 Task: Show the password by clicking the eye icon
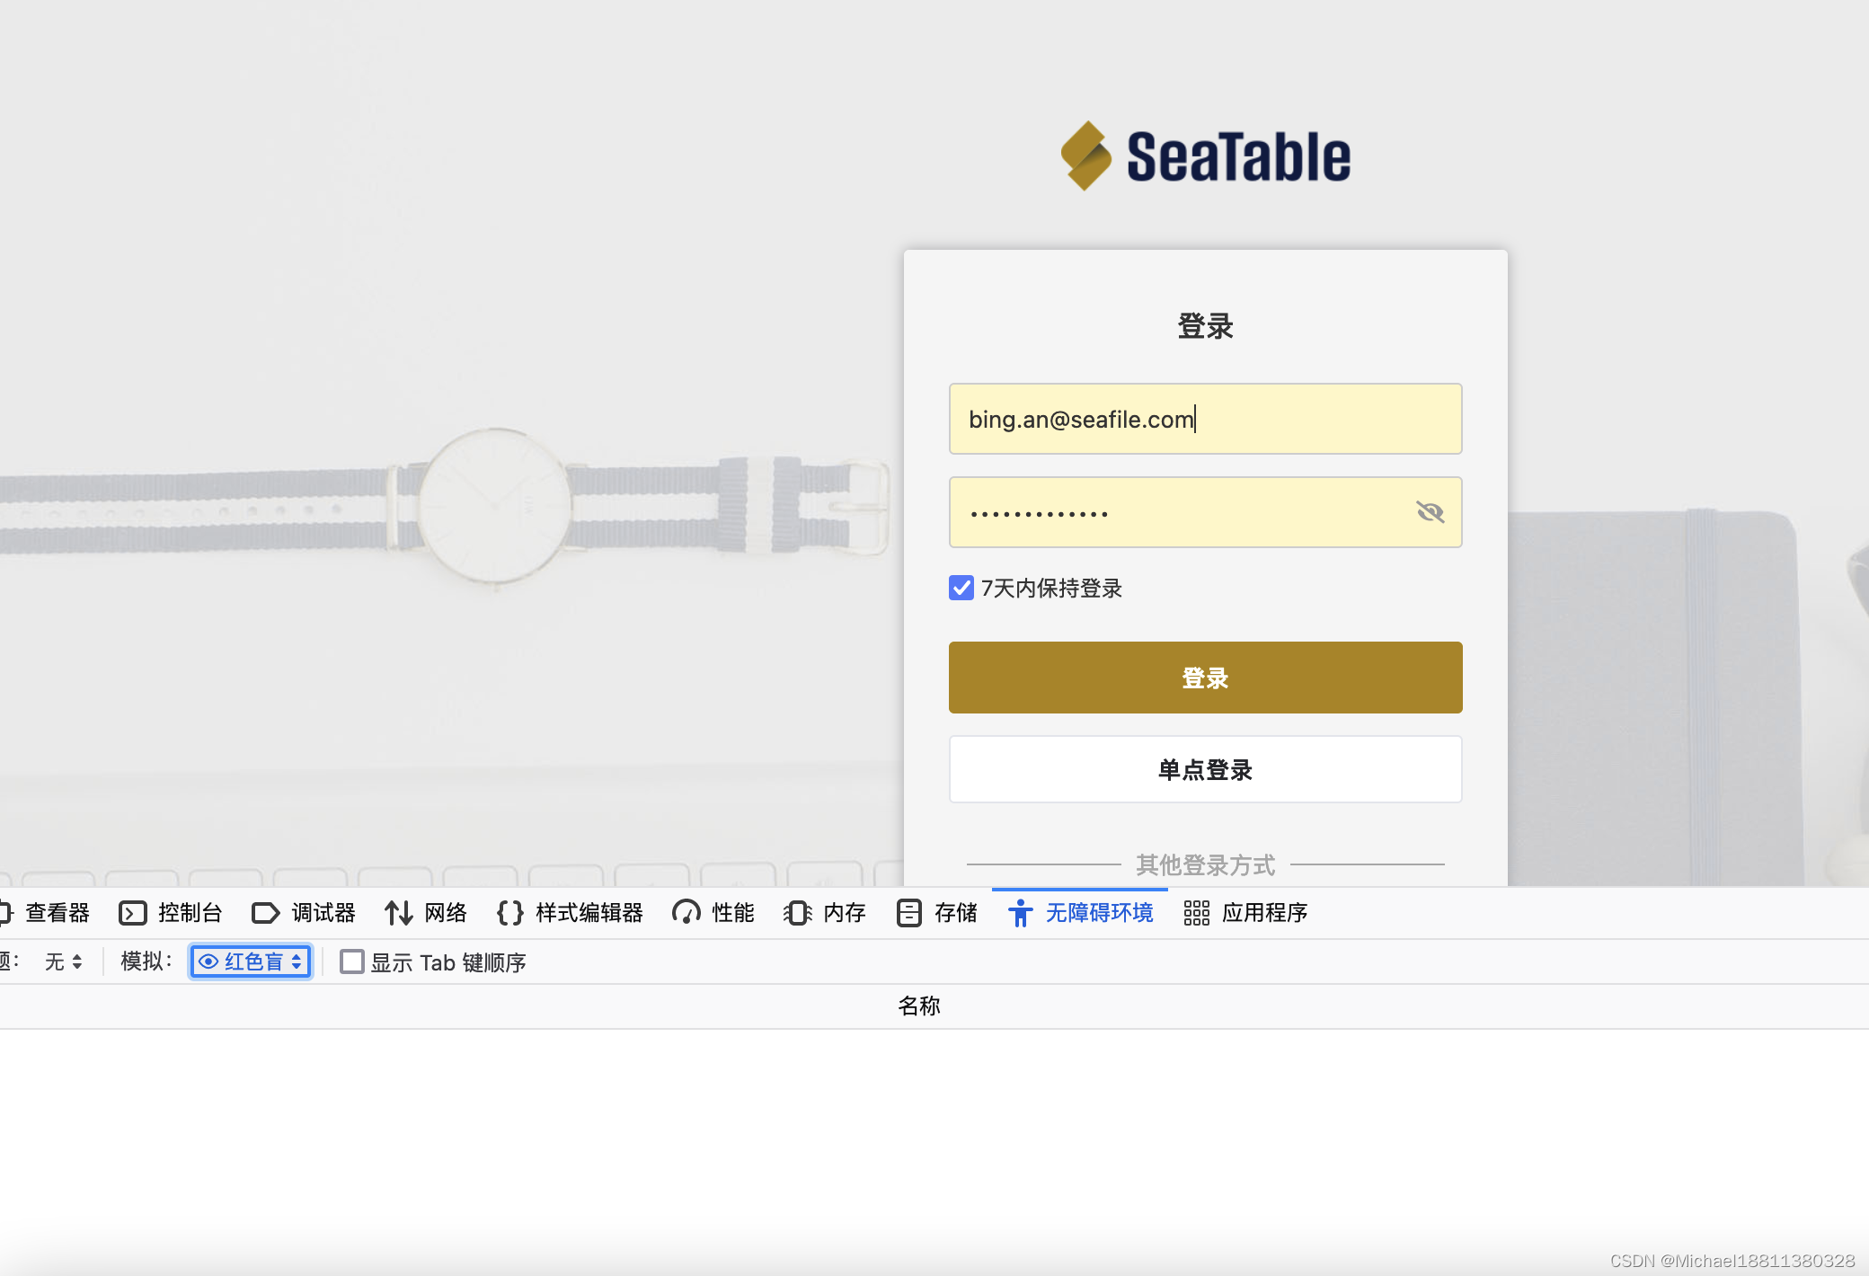pos(1431,511)
